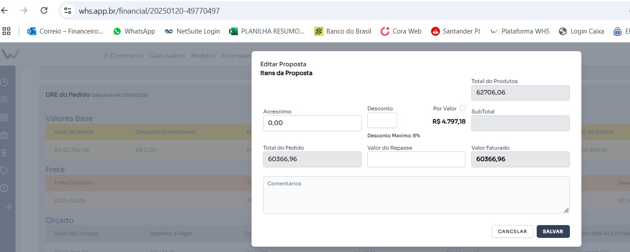Click the price tag icon in sidebar

pos(4,170)
